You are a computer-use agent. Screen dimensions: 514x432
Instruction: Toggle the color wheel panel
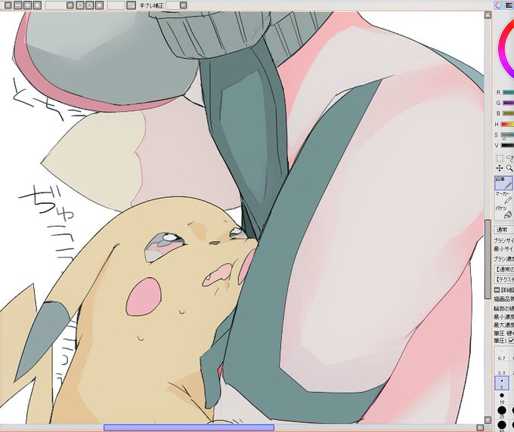499,5
